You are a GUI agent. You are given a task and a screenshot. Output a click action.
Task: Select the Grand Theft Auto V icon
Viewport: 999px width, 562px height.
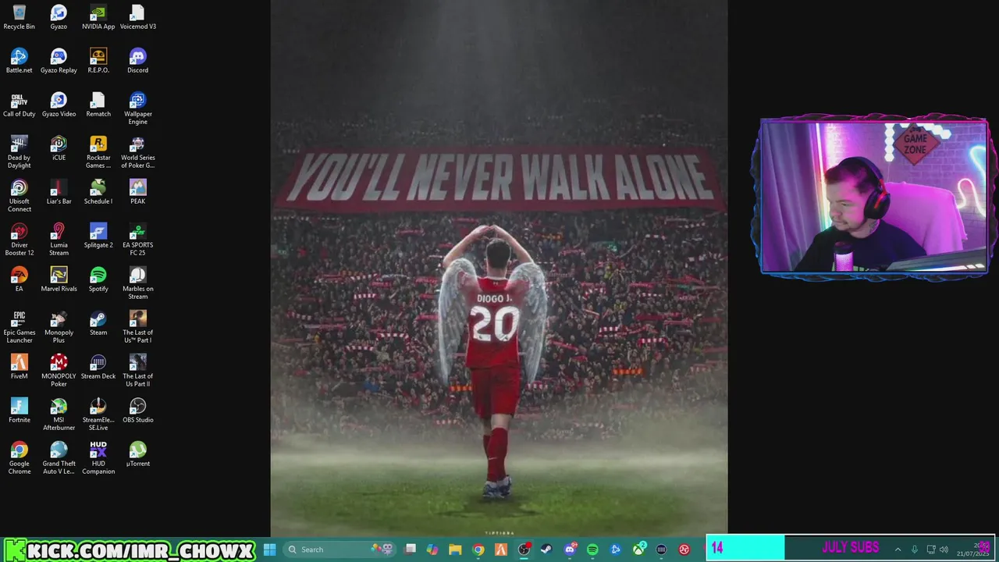pos(59,458)
